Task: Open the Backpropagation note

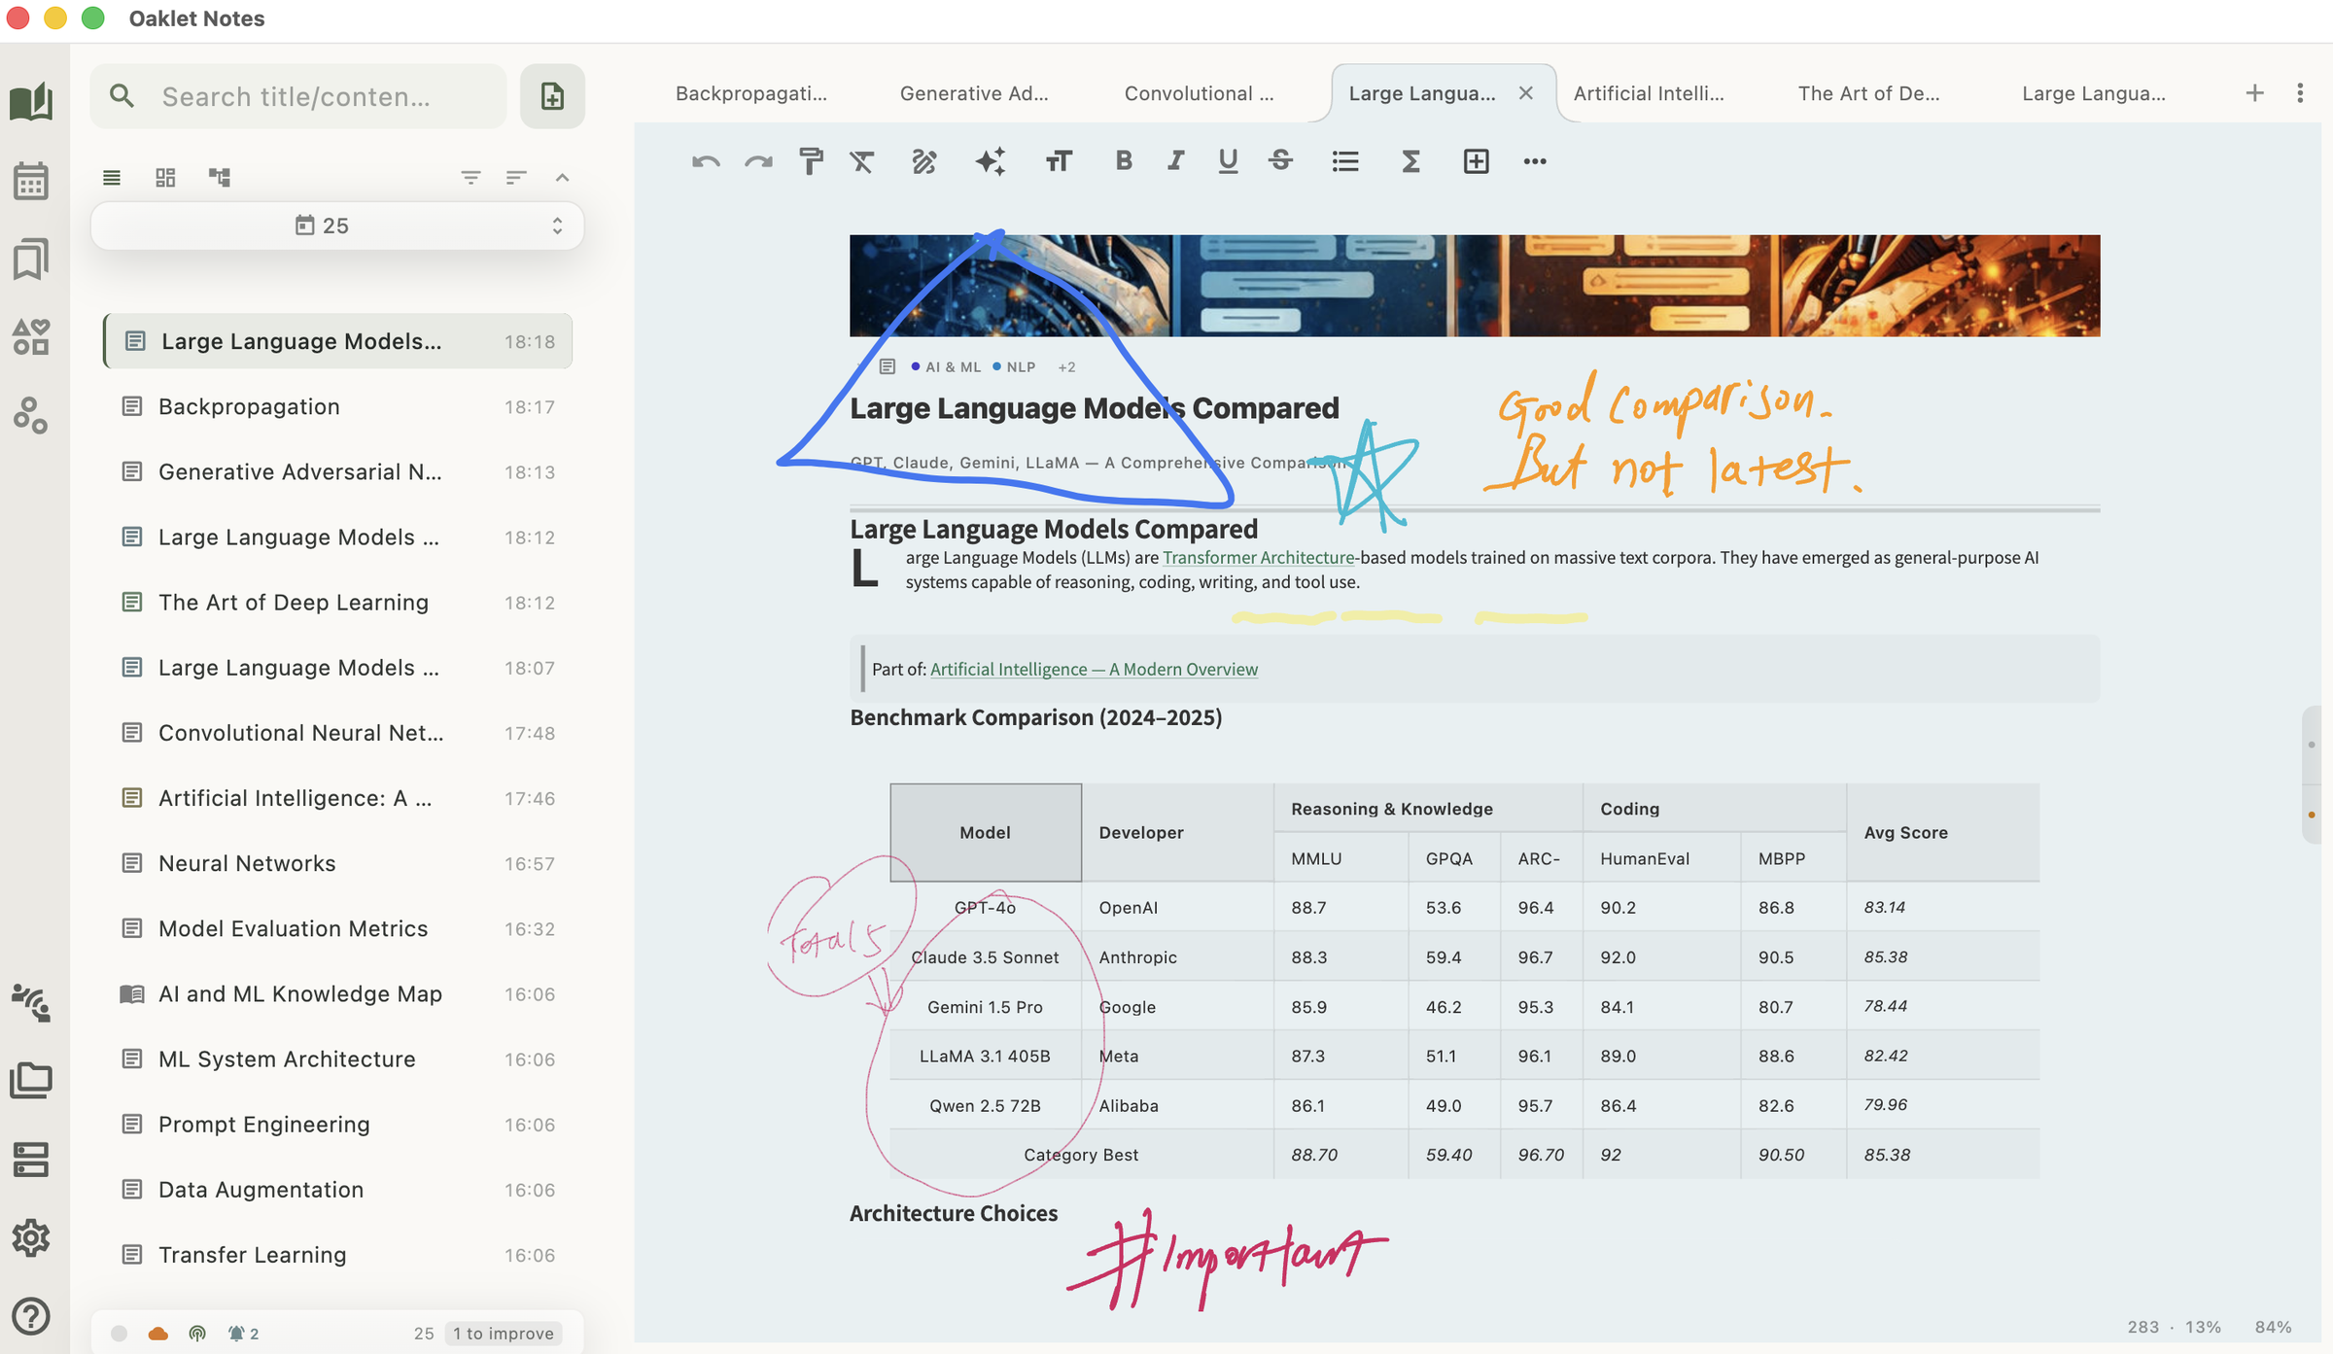Action: click(x=338, y=406)
